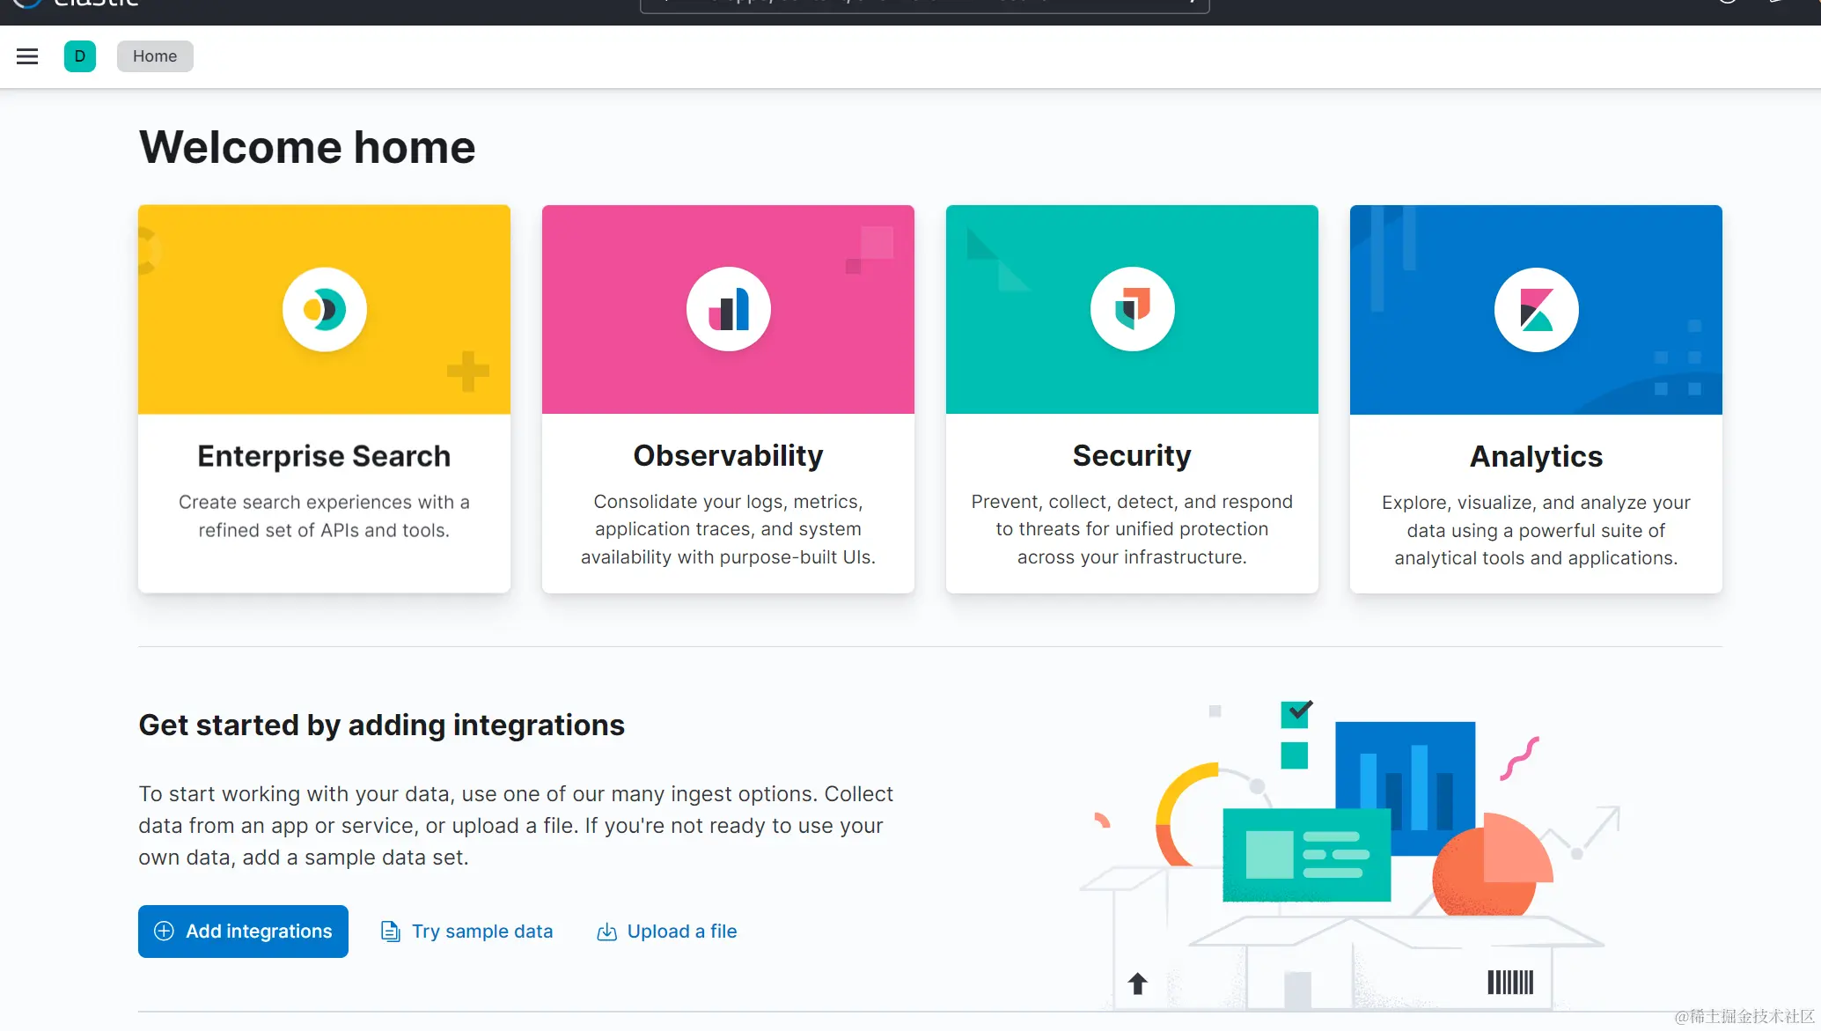Click the Upload a file icon

coord(606,932)
